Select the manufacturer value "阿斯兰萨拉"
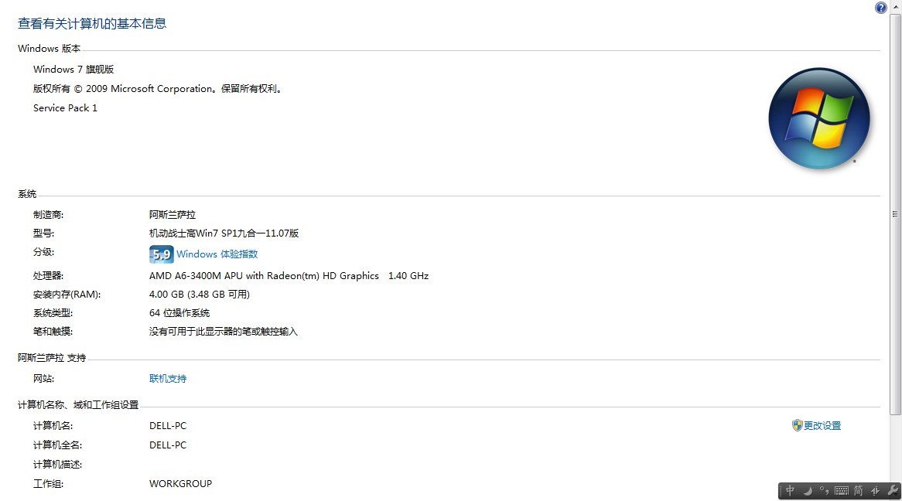The image size is (902, 501). 173,215
